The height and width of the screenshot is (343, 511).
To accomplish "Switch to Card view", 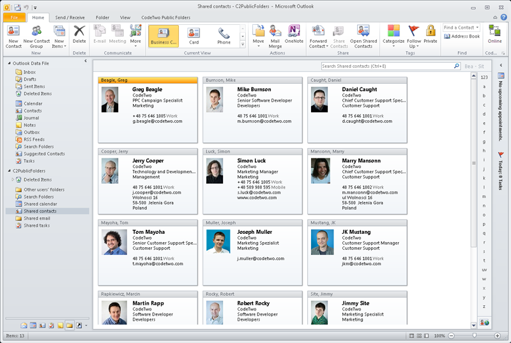I will click(x=194, y=36).
